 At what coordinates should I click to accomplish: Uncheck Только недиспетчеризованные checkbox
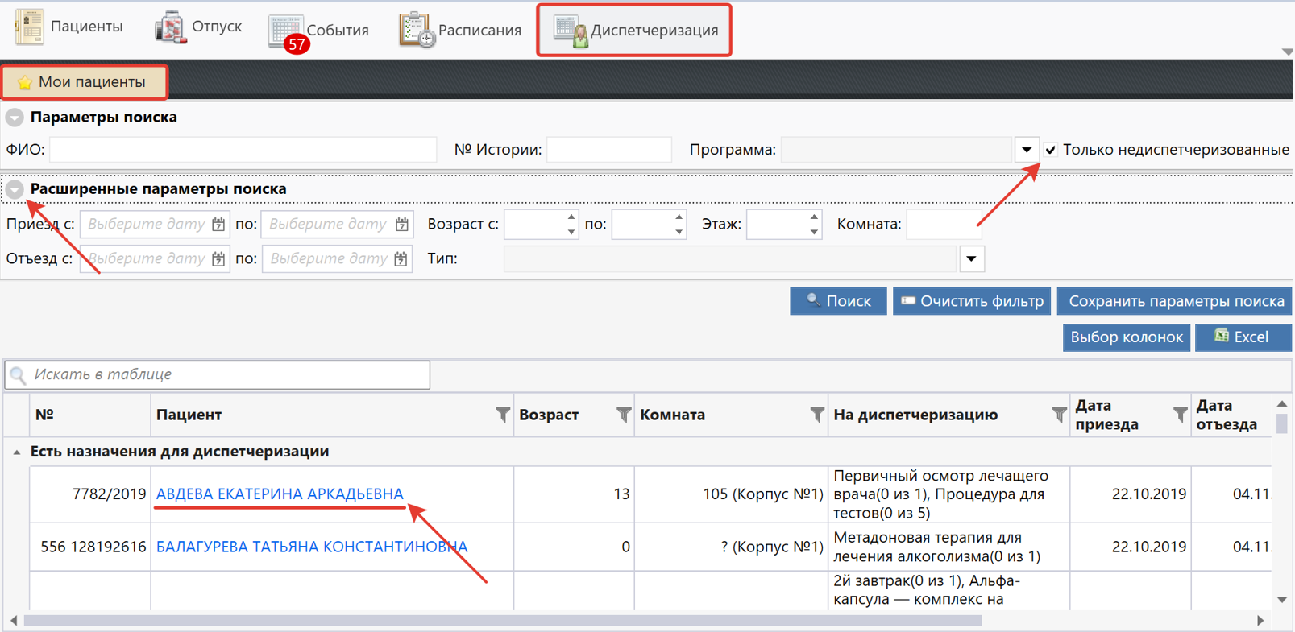1051,150
